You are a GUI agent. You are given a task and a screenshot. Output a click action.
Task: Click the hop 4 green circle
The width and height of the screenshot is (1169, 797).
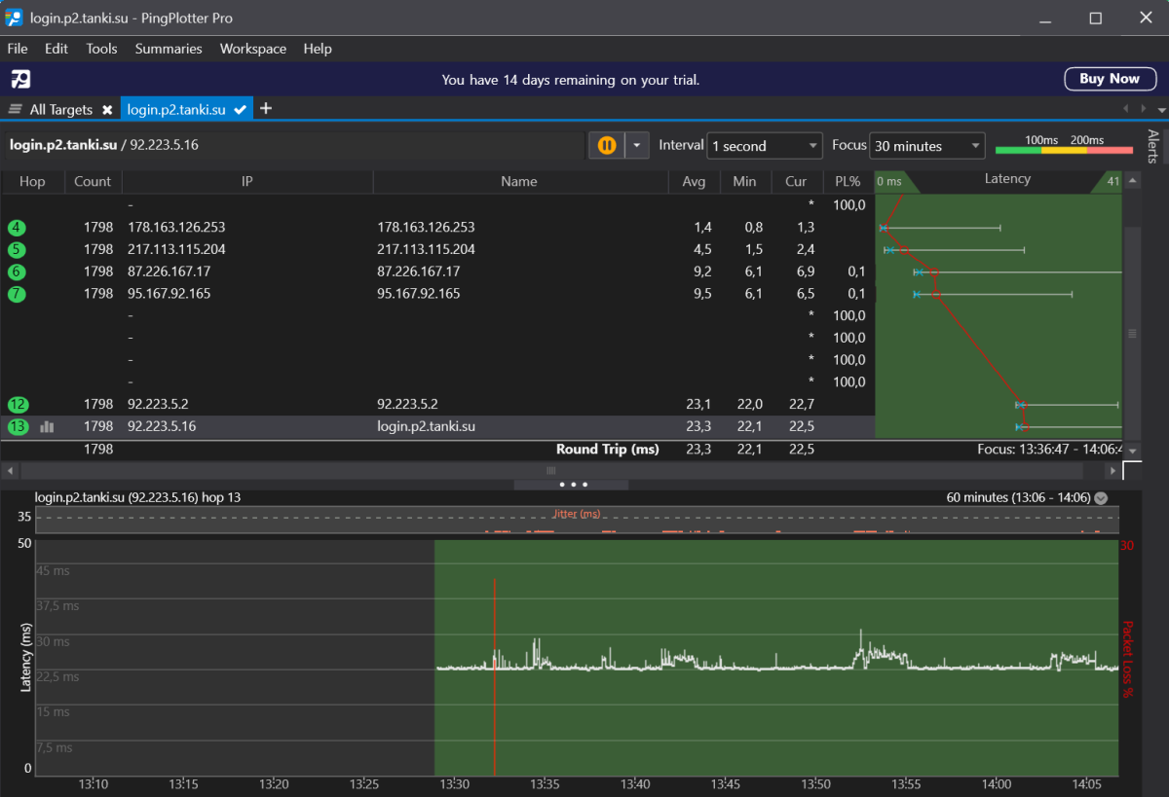tap(18, 228)
